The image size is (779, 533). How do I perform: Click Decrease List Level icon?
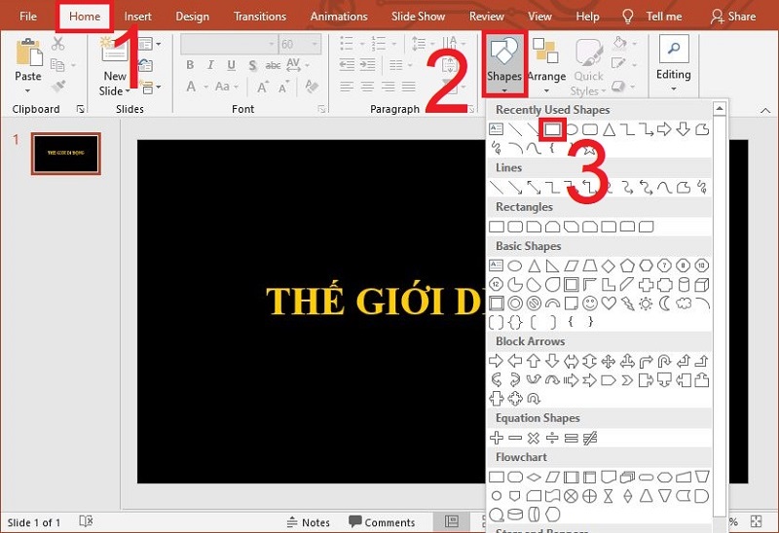tap(347, 65)
